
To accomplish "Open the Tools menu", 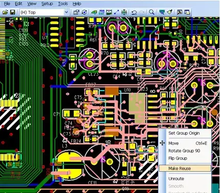I will tap(63, 4).
